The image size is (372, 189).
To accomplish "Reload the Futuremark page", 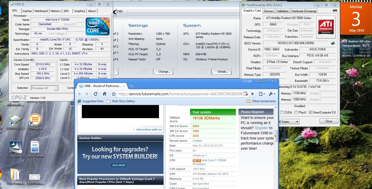I will coord(95,94).
